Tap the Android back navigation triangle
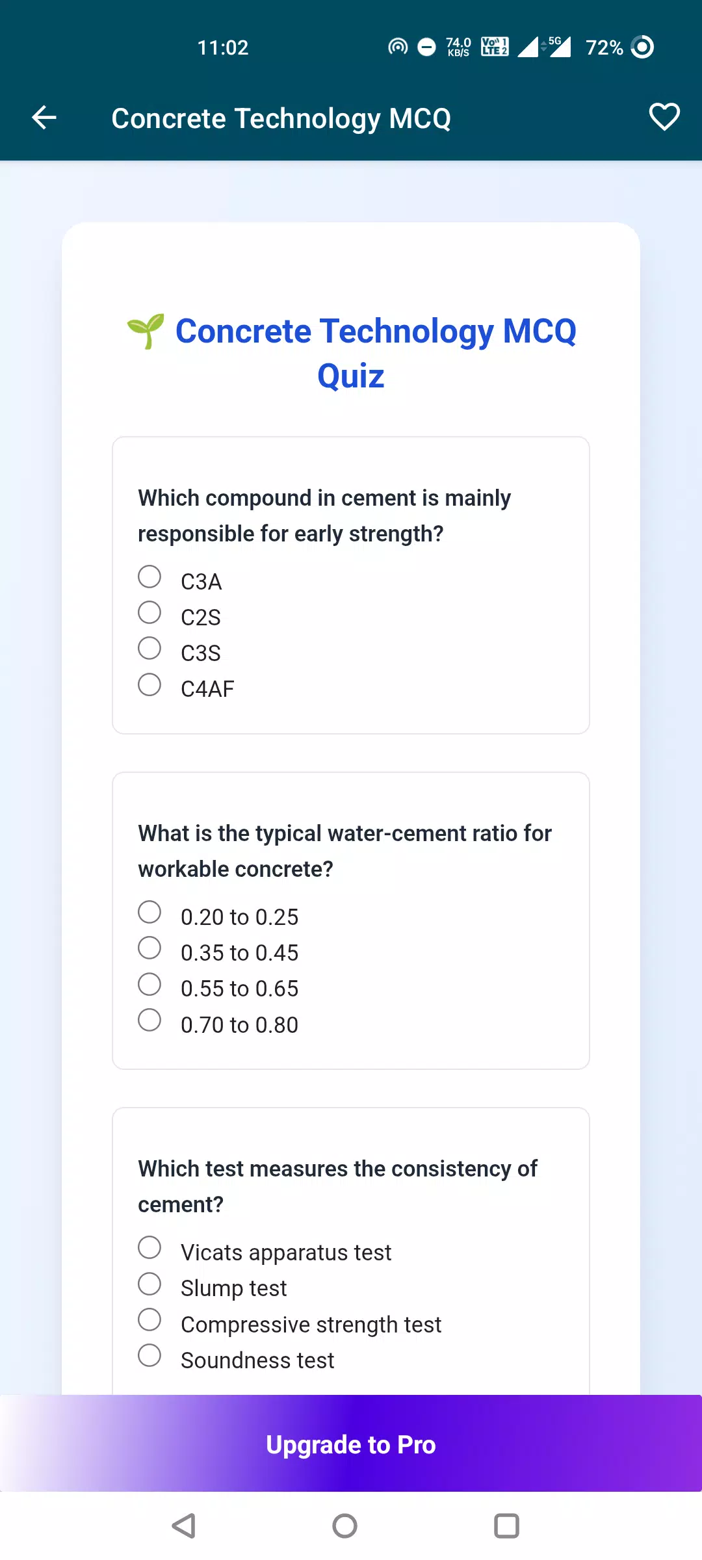Image resolution: width=702 pixels, height=1560 pixels. (x=184, y=1526)
